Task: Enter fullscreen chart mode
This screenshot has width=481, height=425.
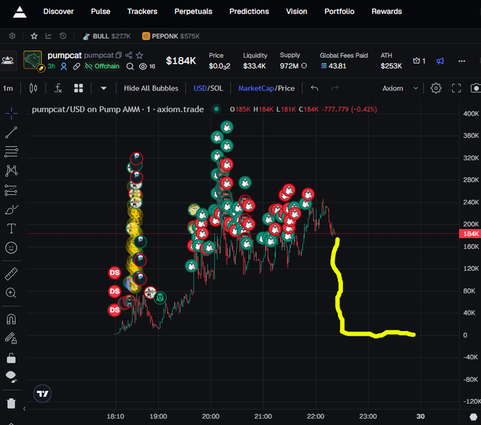Action: [456, 88]
